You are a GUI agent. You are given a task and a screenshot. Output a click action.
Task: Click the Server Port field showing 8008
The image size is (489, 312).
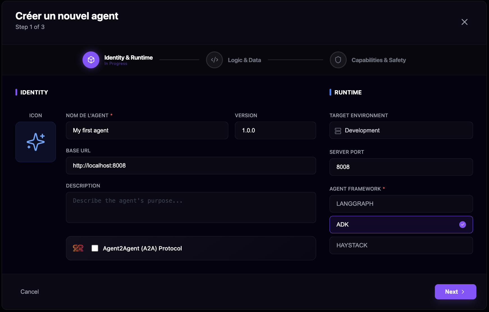click(x=401, y=167)
